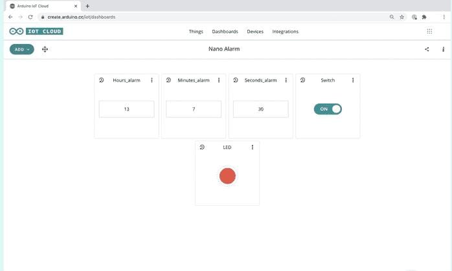Open history icon on LED widget
452x271 pixels.
click(x=202, y=147)
